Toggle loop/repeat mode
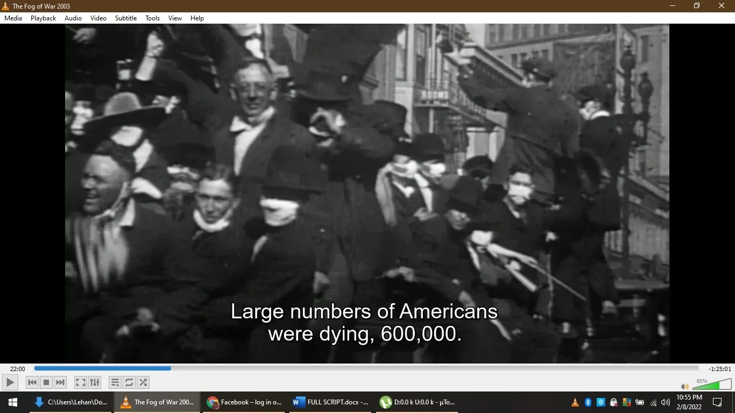 pyautogui.click(x=129, y=382)
